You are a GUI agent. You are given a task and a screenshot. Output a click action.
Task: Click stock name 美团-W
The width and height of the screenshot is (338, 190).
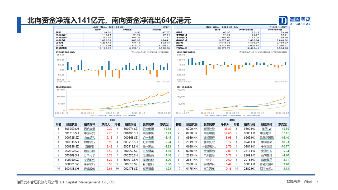(267, 129)
